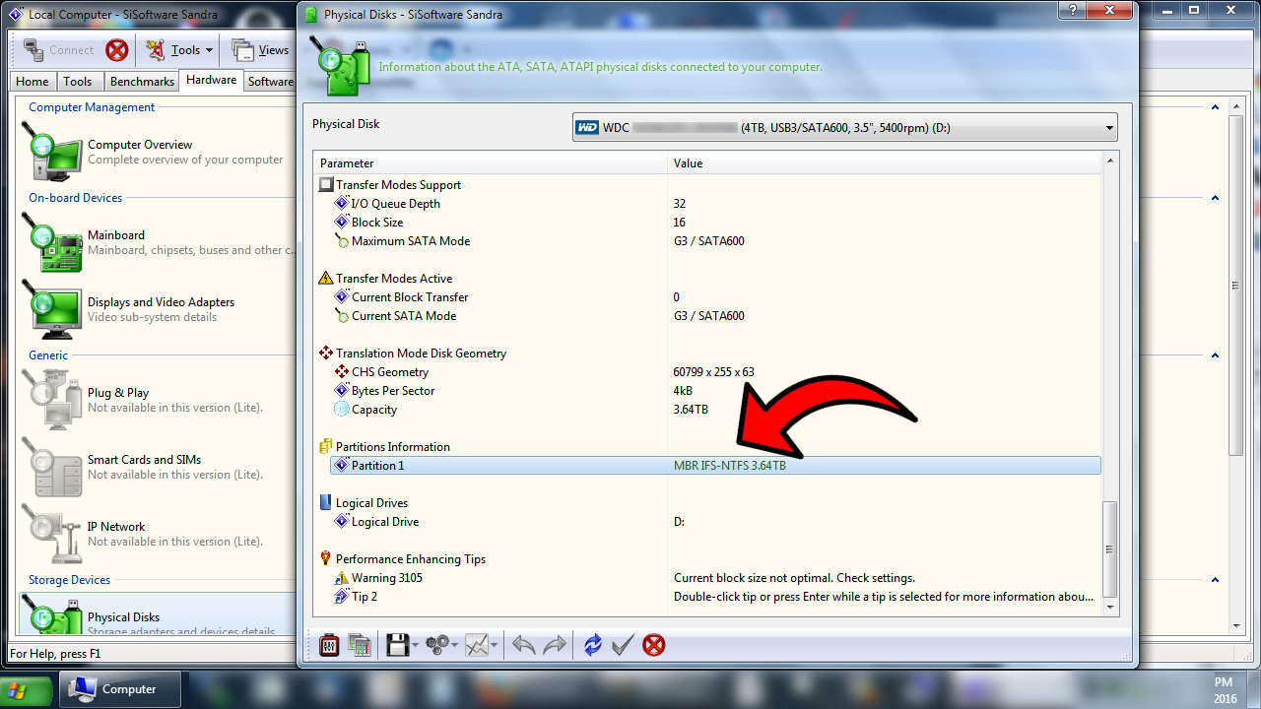Click the copy report icon in dialog toolbar
This screenshot has width=1261, height=709.
360,645
